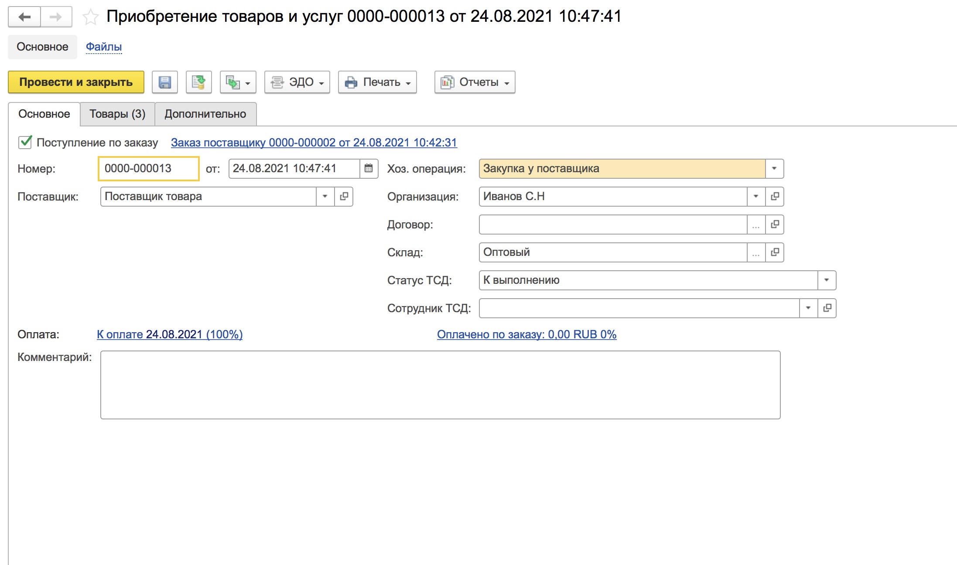This screenshot has width=957, height=565.
Task: Open Оплачено по заказу: 0,00 RUB link
Action: tap(526, 334)
